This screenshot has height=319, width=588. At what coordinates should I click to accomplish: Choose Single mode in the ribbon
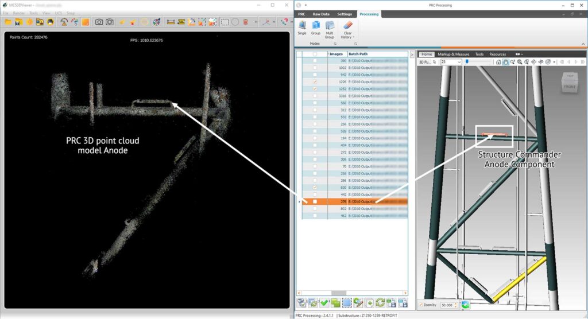(x=302, y=28)
